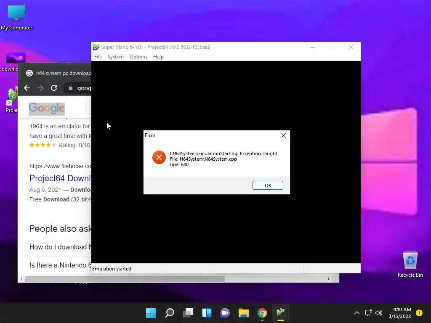Click the star rating in the 1964 result

click(43, 145)
